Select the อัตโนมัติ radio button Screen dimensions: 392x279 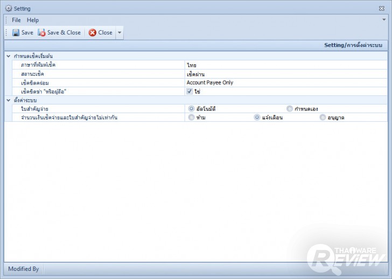pos(191,109)
